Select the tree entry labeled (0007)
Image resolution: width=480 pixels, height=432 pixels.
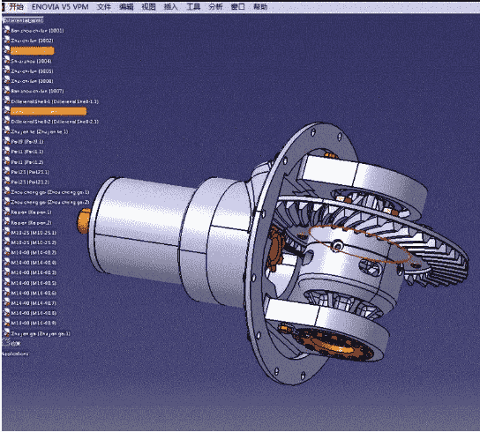pyautogui.click(x=37, y=91)
